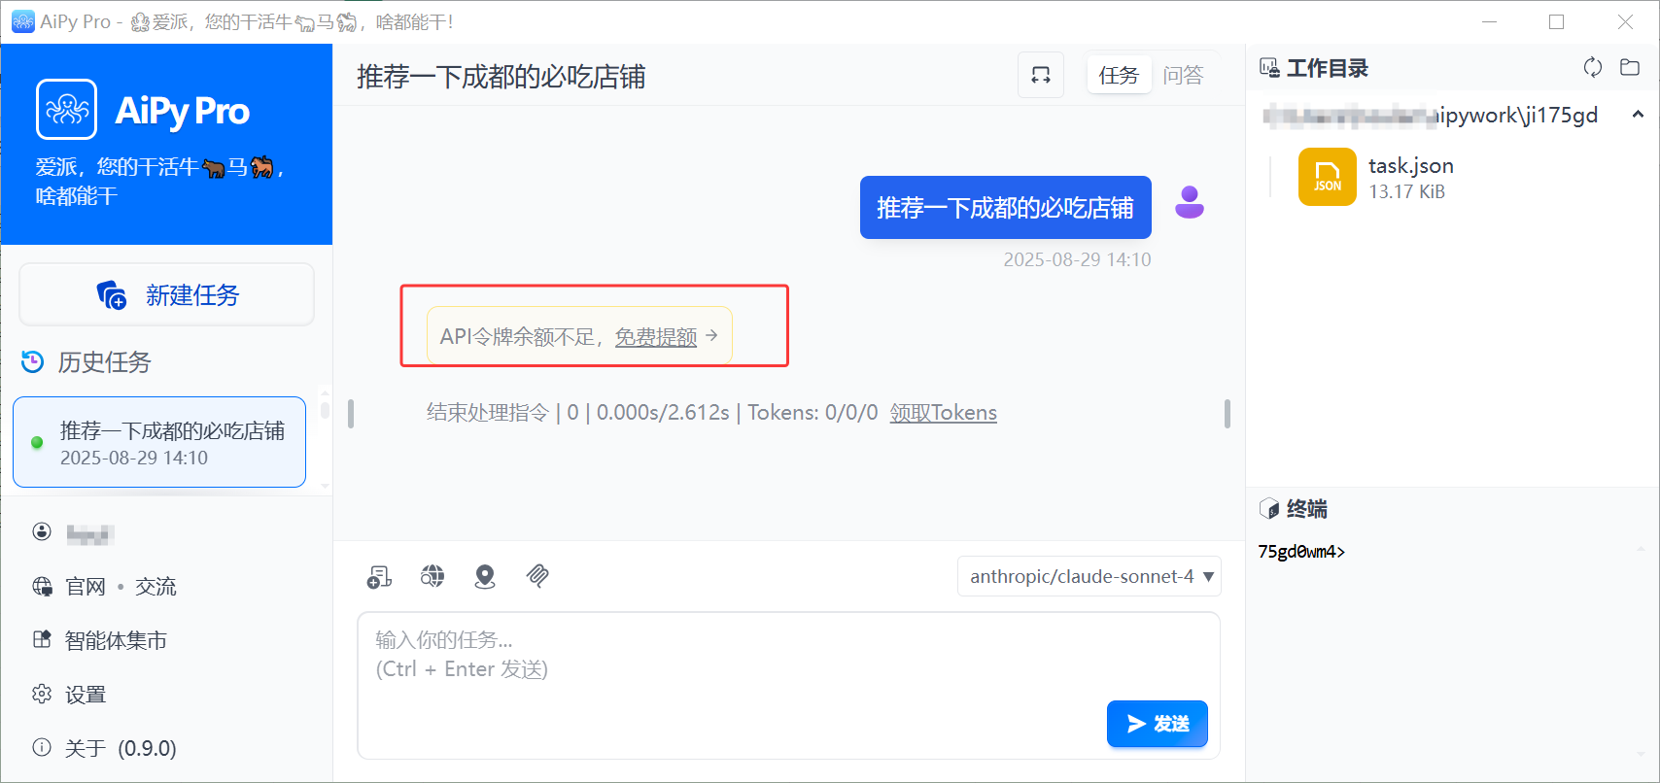
Task: Collapse the aipywork\ji175gd directory tree
Action: (1638, 115)
